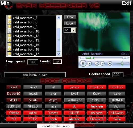Screen dimensions: 133x128
Task: Choose the Kill-Switch2 boot option
Action: tap(97, 119)
